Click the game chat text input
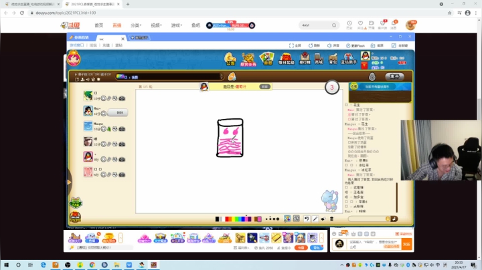Screen dimensions: 482x270 pos(368,219)
